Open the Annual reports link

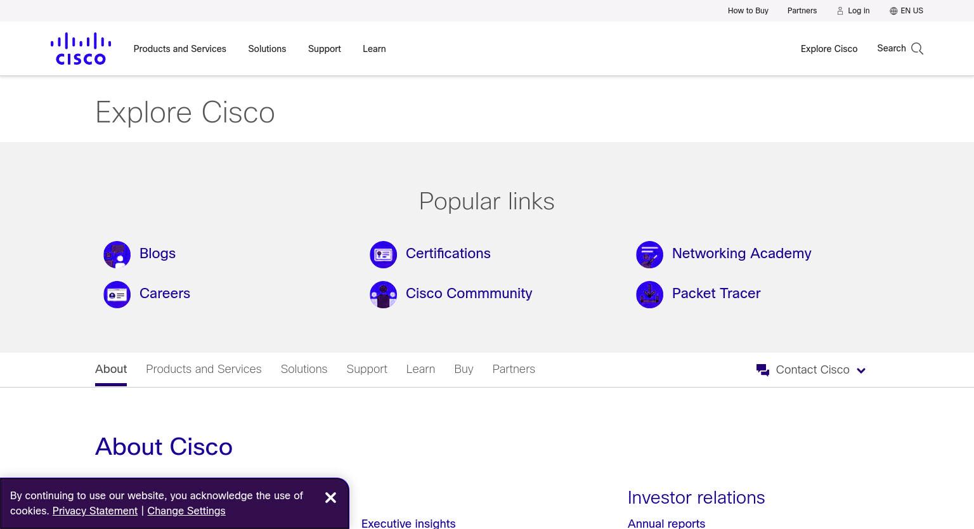pos(666,523)
